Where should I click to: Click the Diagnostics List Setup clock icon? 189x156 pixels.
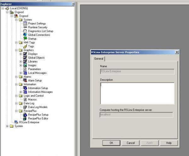[x=25, y=31]
